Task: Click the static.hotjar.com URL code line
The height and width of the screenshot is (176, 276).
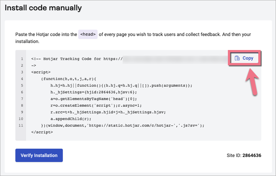Action: (122, 125)
